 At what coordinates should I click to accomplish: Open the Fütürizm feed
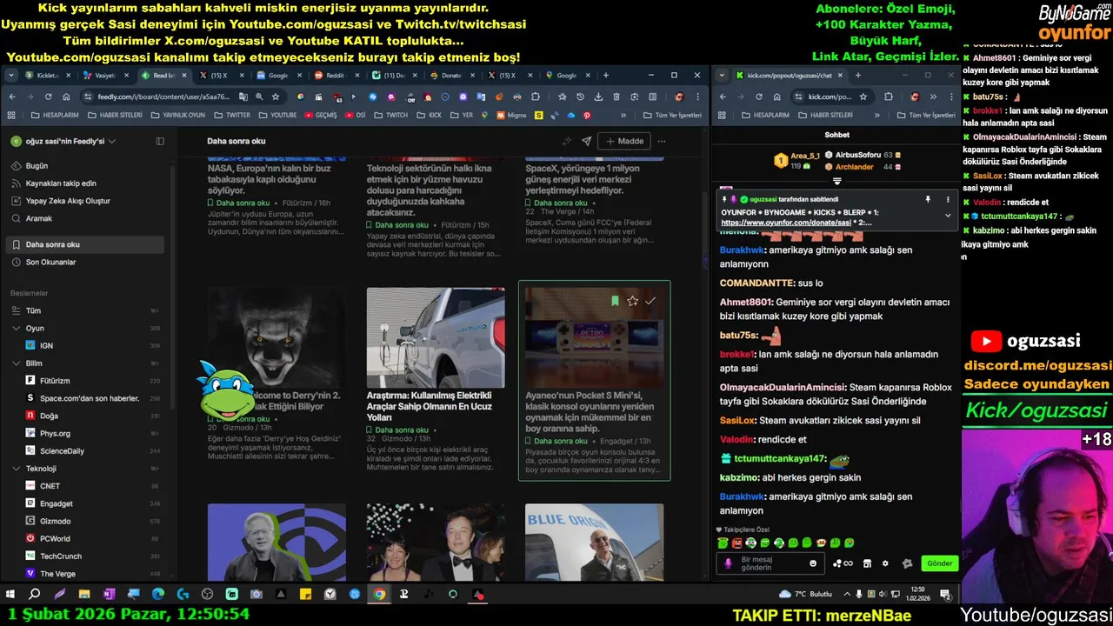pyautogui.click(x=85, y=381)
